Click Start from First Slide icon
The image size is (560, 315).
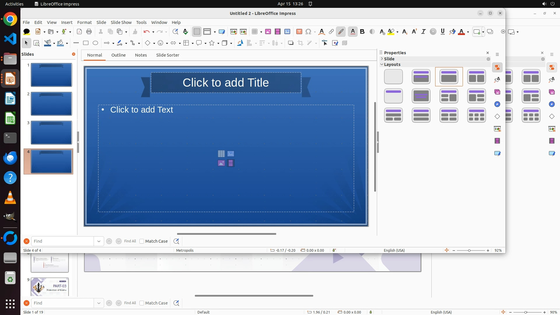pos(234,32)
